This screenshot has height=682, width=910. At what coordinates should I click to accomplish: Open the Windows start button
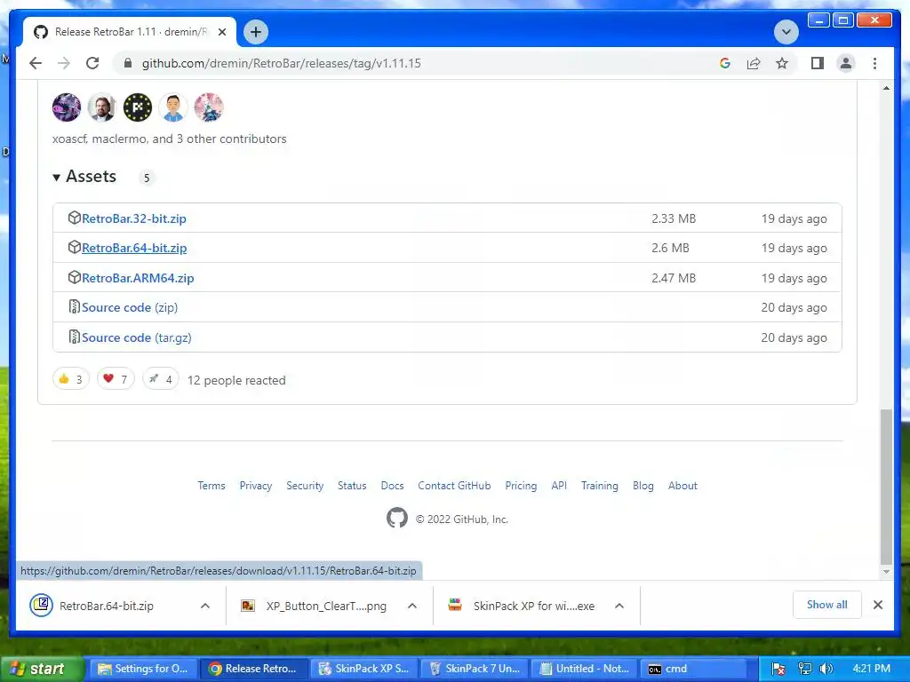click(41, 669)
